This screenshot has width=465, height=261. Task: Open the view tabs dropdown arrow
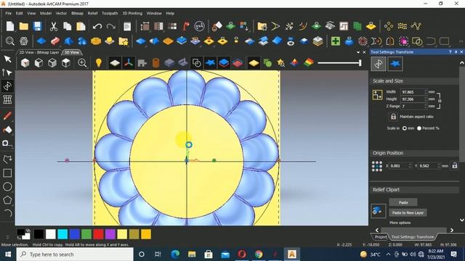[x=358, y=52]
